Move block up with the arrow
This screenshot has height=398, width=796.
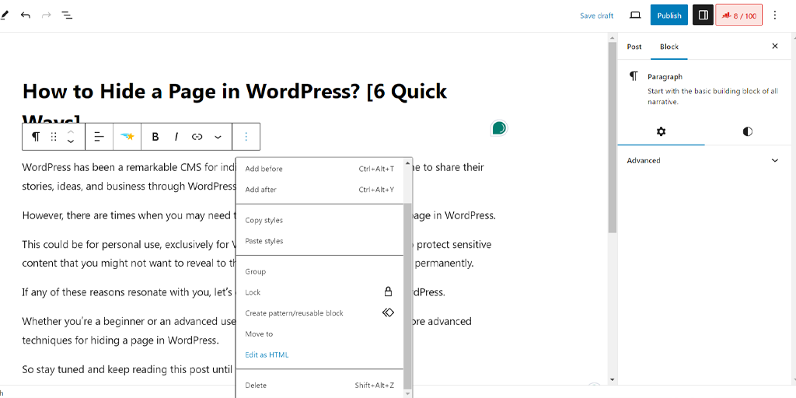(x=71, y=131)
